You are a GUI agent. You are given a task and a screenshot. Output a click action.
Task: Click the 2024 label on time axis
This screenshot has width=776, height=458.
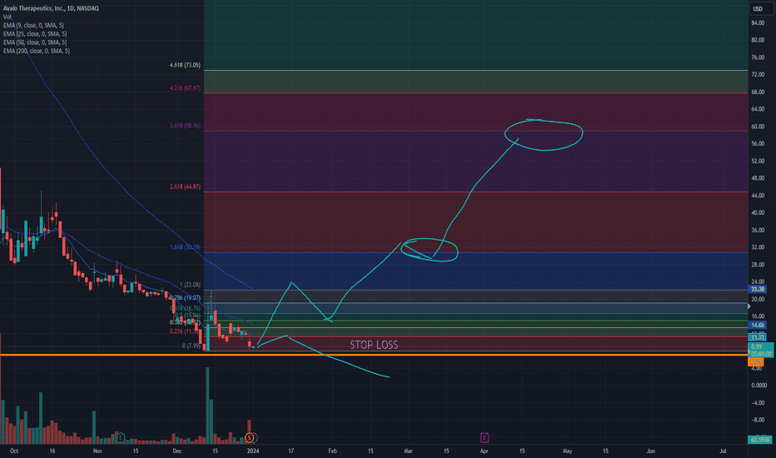(253, 451)
